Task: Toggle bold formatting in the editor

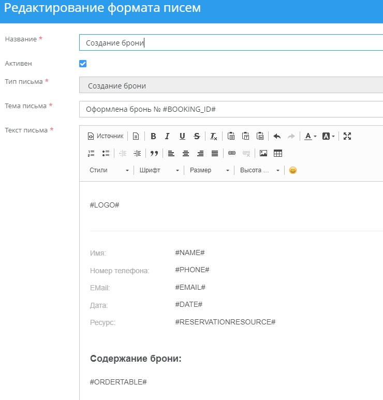Action: [x=153, y=136]
